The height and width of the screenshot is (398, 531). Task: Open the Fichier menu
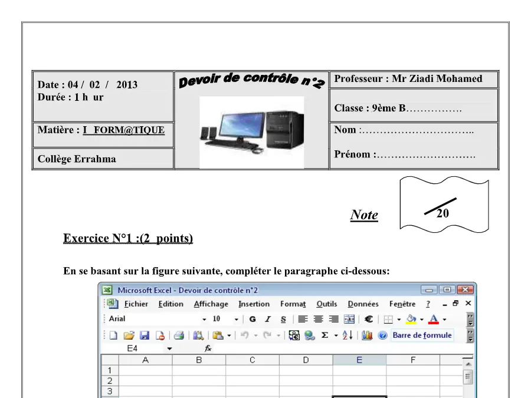(x=136, y=304)
